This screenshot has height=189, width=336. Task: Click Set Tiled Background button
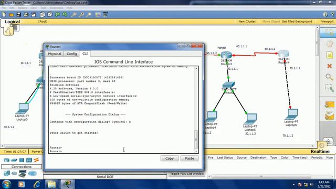(297, 22)
